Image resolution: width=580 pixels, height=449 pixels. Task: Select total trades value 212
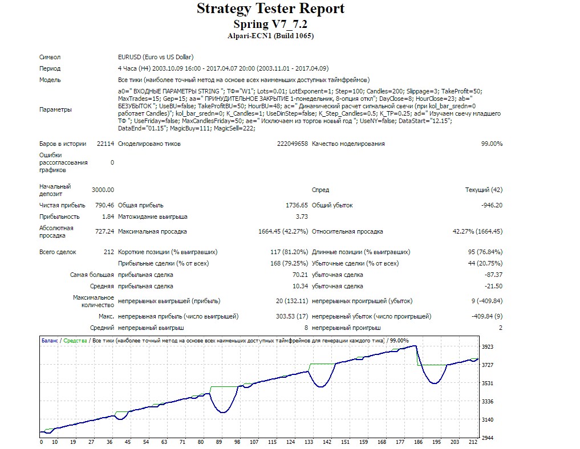[109, 252]
